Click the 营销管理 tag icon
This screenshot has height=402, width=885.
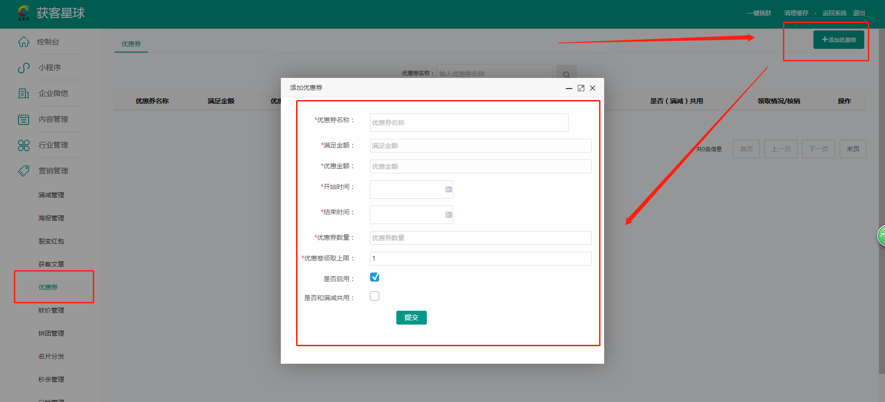(24, 171)
